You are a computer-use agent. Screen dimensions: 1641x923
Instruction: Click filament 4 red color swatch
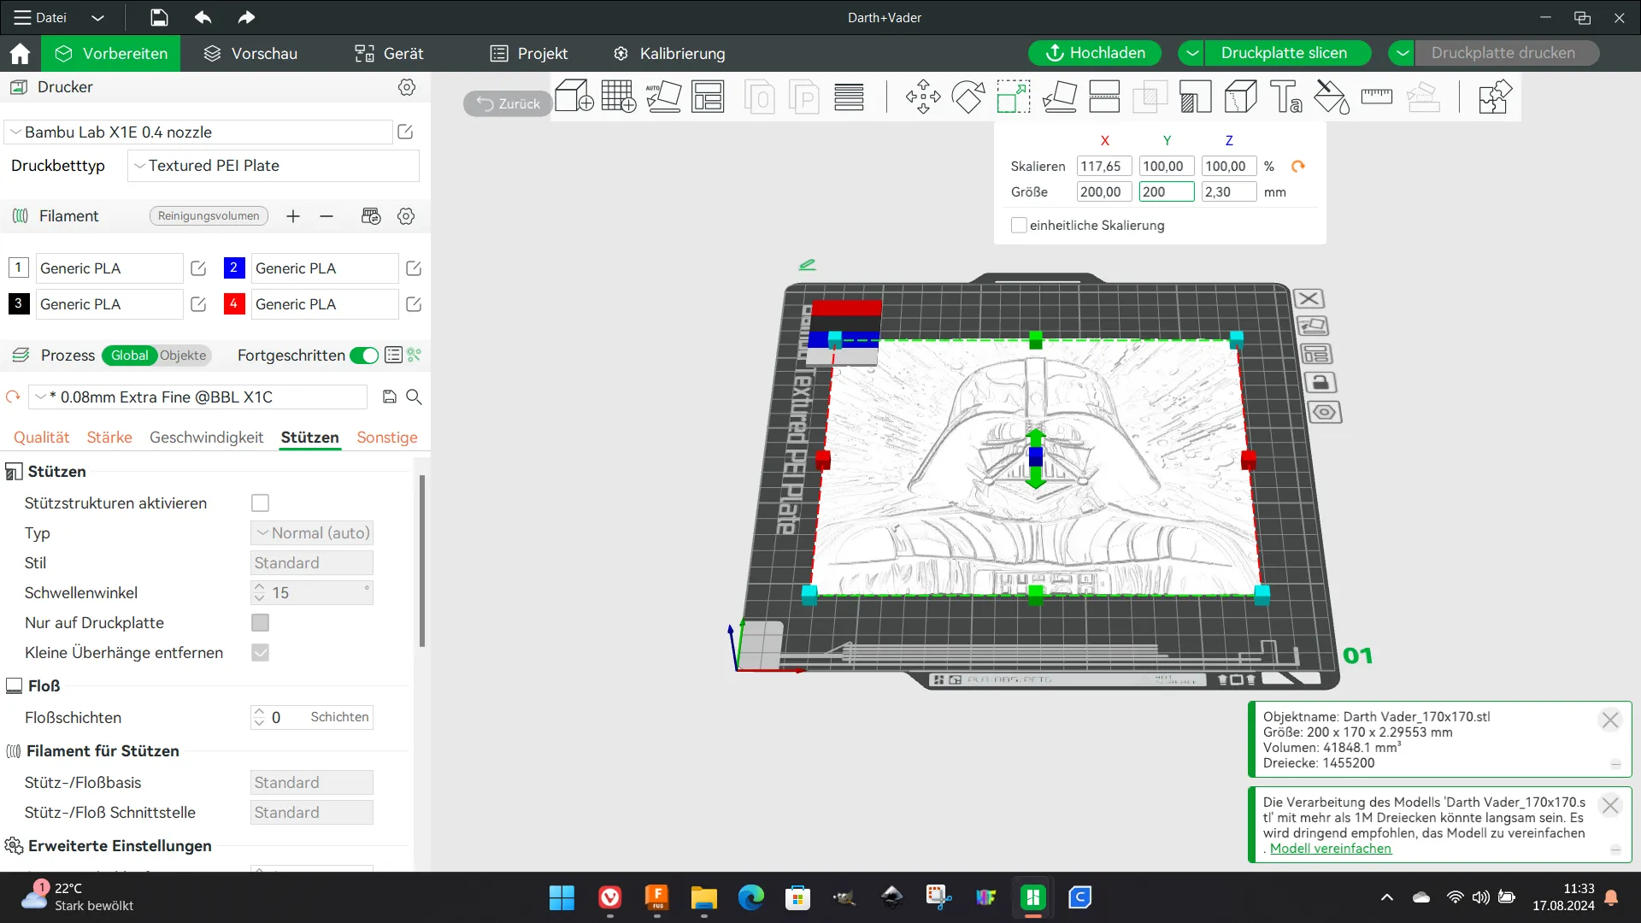point(233,303)
